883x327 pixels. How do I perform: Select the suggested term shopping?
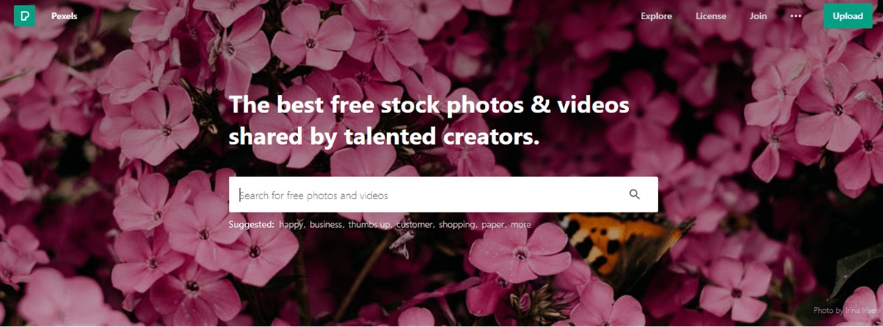point(458,225)
